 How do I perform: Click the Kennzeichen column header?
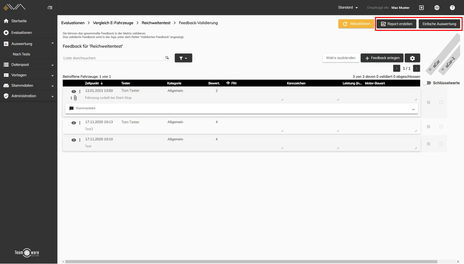[296, 83]
